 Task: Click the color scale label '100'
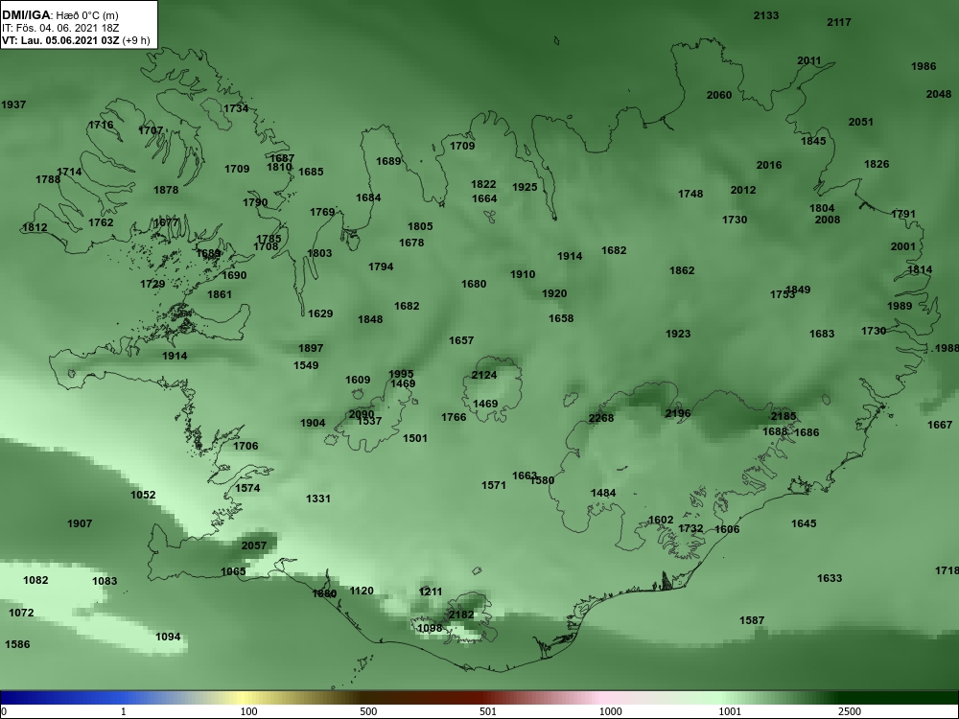[x=248, y=711]
